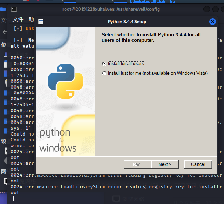Click leftmost round terminal title bar button
The height and width of the screenshot is (204, 224).
pyautogui.click(x=207, y=10)
